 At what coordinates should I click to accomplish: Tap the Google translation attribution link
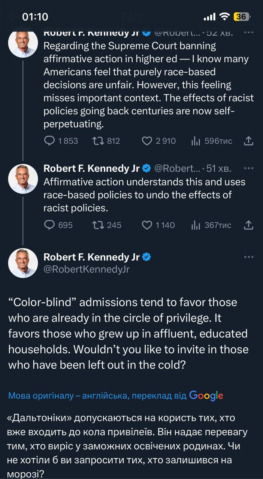coord(115,396)
